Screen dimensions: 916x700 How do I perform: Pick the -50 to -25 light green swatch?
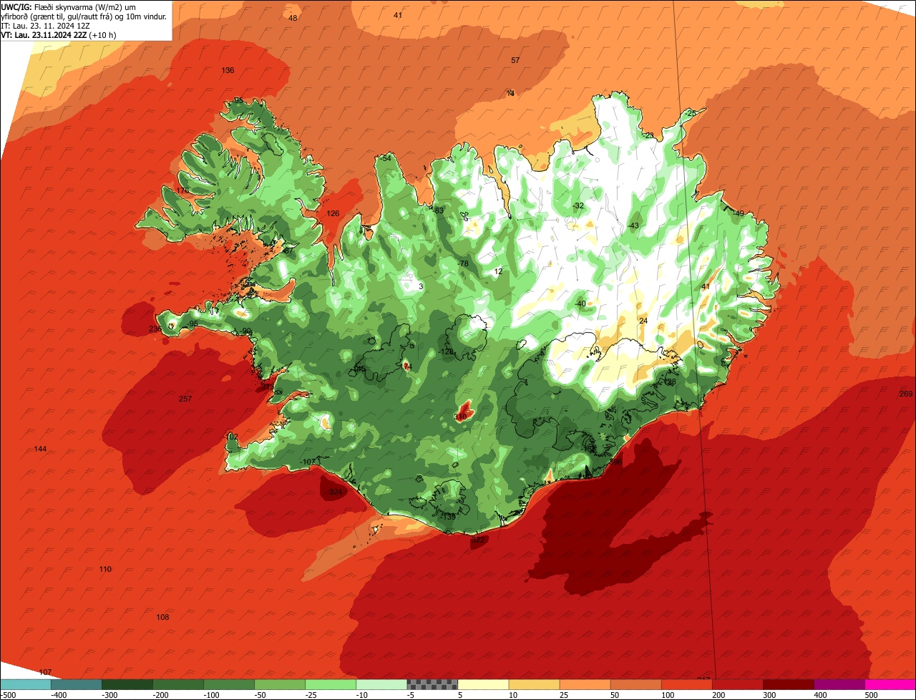click(279, 684)
